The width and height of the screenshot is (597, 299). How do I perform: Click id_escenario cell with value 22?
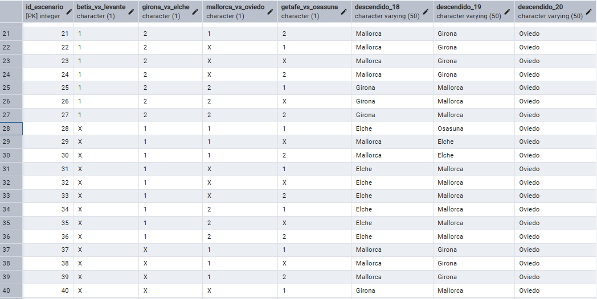click(x=48, y=48)
